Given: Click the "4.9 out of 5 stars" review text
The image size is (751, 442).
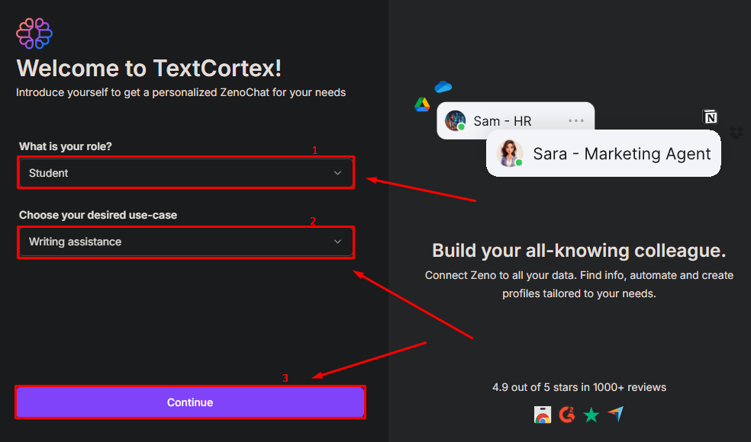Looking at the screenshot, I should [579, 387].
